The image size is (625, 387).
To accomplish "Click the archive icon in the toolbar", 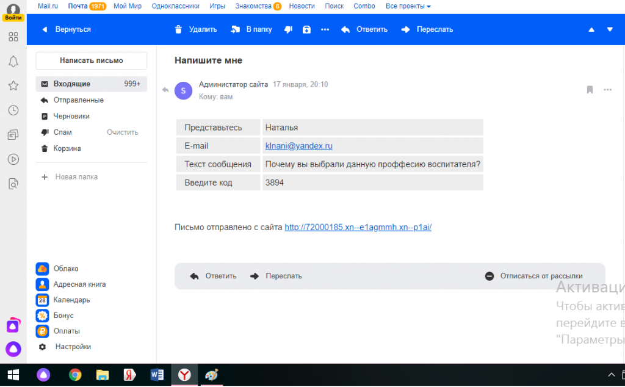I will 306,29.
